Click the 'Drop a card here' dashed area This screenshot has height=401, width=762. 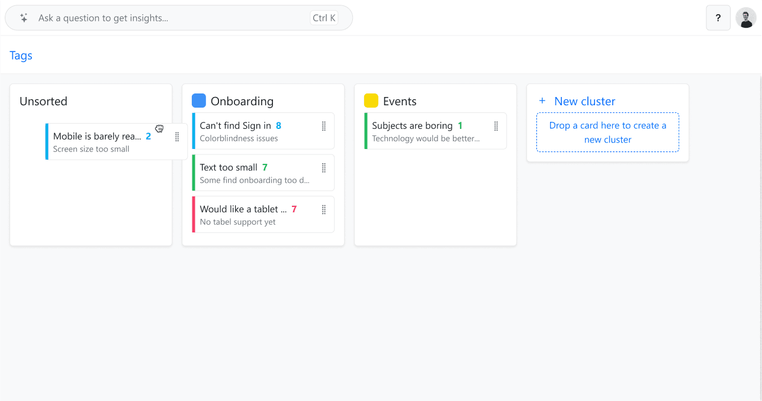pos(607,132)
